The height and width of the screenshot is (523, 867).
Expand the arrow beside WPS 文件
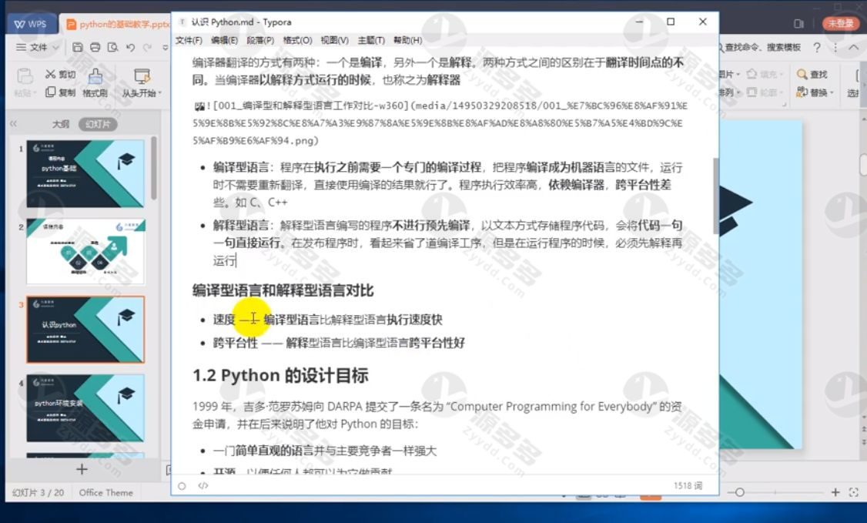(56, 48)
